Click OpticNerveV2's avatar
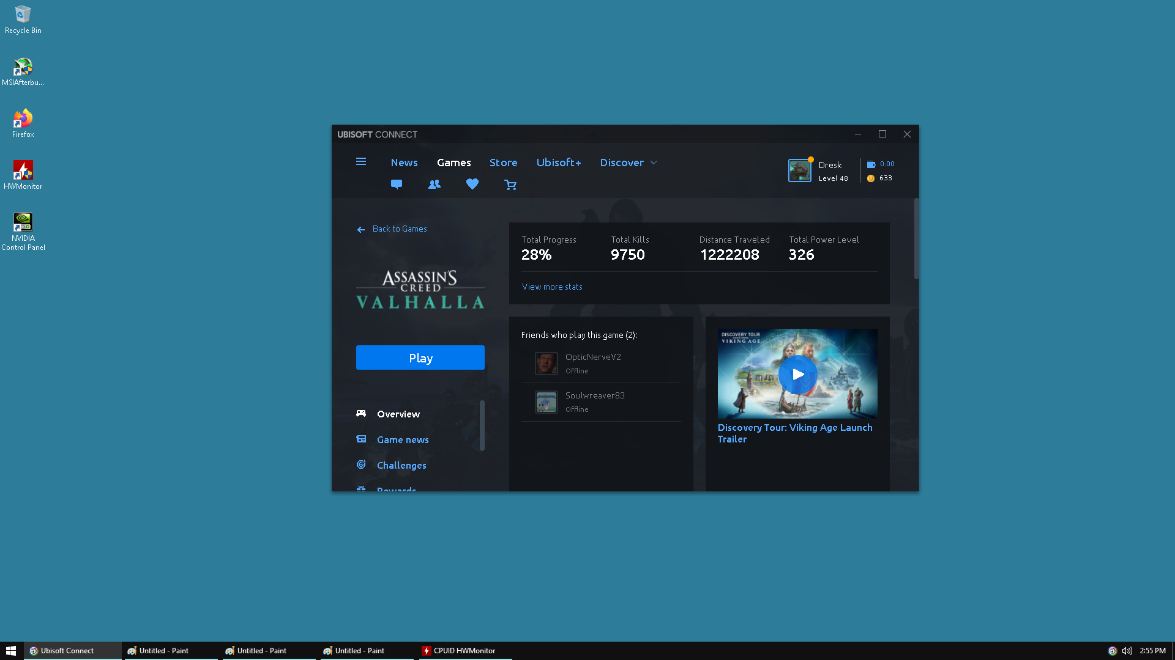Viewport: 1175px width, 660px height. (546, 364)
